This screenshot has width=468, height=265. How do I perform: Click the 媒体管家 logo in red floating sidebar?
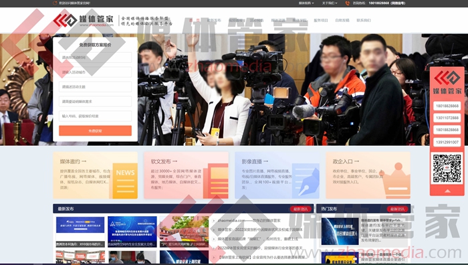click(447, 82)
